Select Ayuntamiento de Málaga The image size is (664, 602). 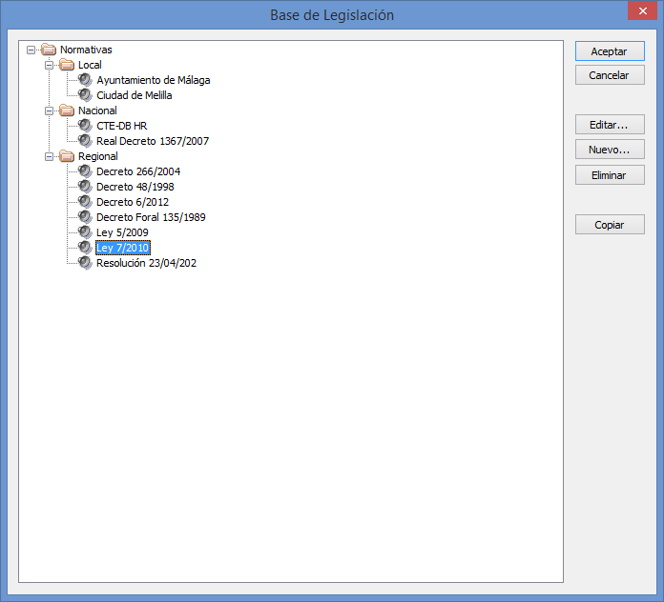tap(154, 80)
